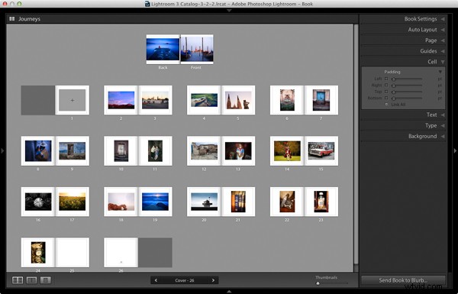The image size is (458, 294).
Task: Toggle the bottom filmstrip panel
Action: point(229,292)
